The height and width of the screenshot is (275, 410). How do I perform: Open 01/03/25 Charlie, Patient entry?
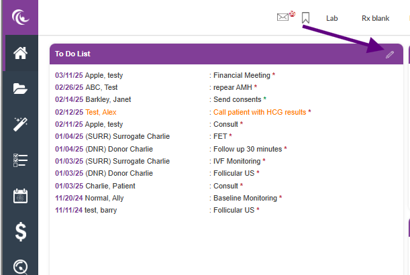(95, 186)
